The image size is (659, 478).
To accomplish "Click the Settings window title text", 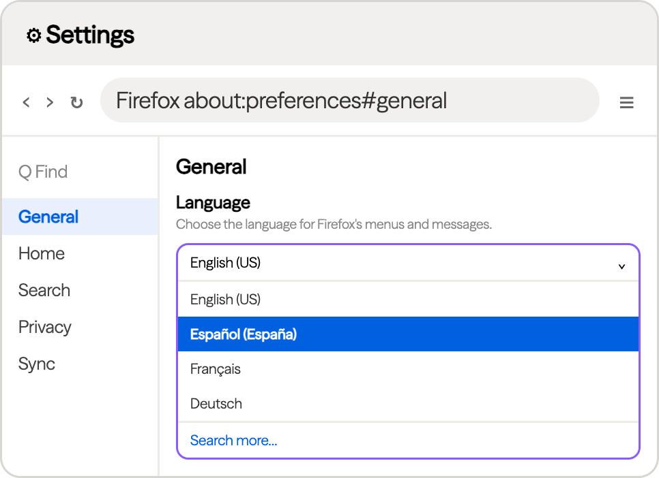I will click(90, 35).
